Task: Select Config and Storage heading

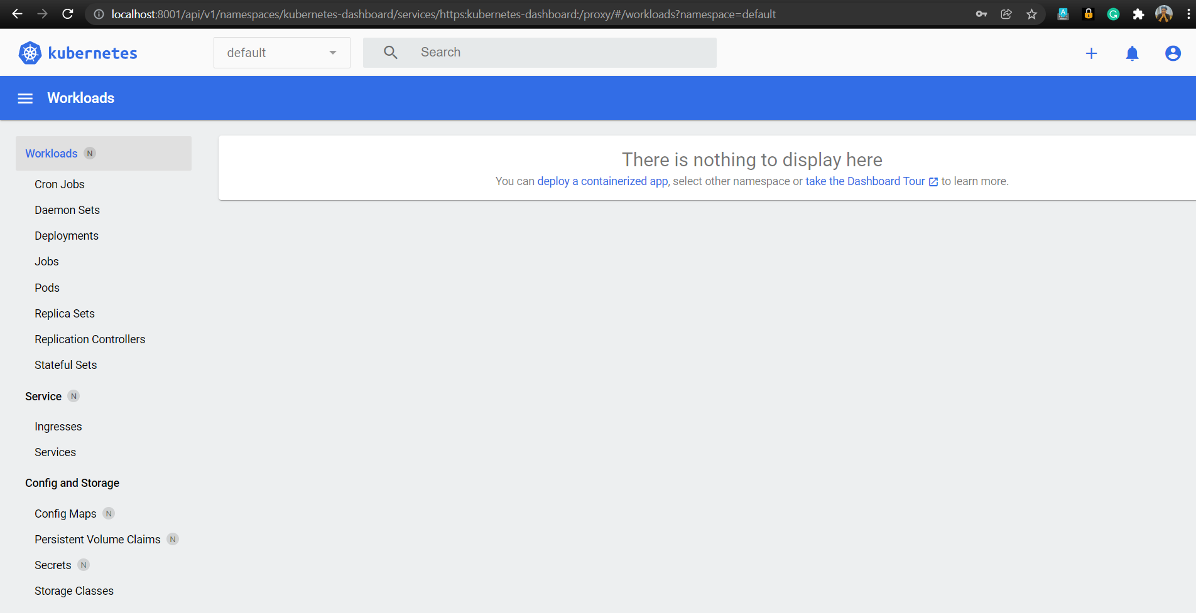Action: tap(72, 483)
